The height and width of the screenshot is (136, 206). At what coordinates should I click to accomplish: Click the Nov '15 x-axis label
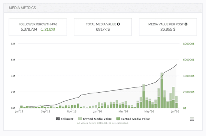click(x=72, y=111)
